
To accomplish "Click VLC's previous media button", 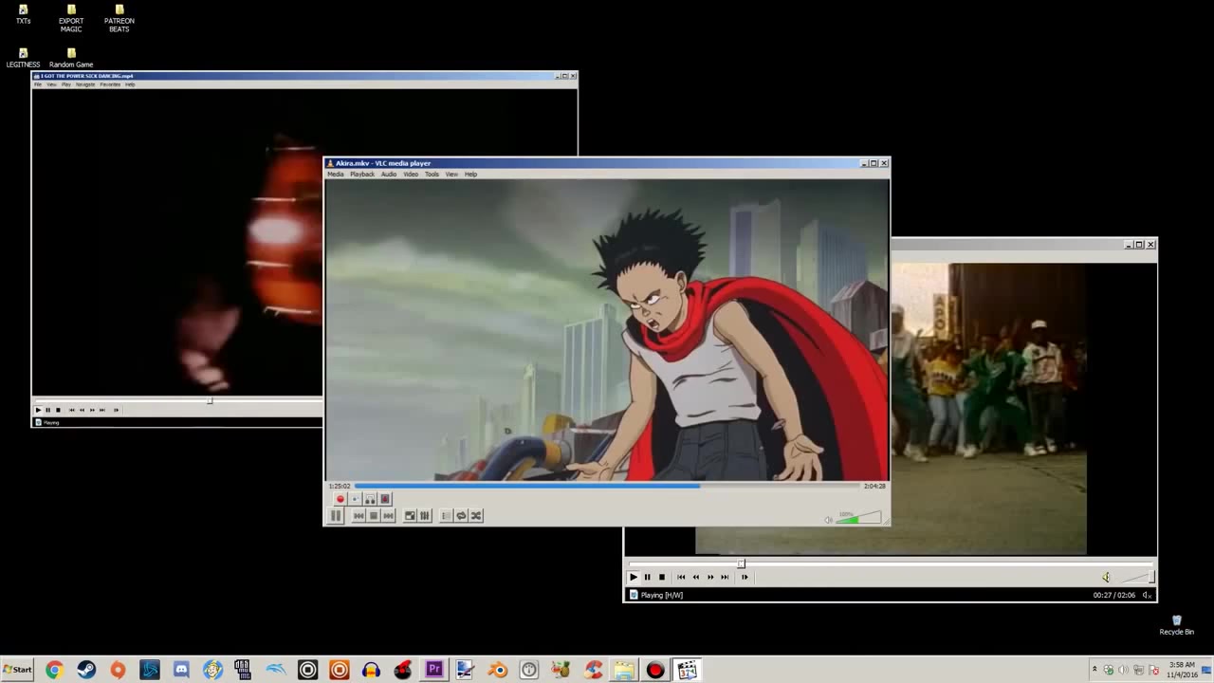I will pyautogui.click(x=359, y=515).
